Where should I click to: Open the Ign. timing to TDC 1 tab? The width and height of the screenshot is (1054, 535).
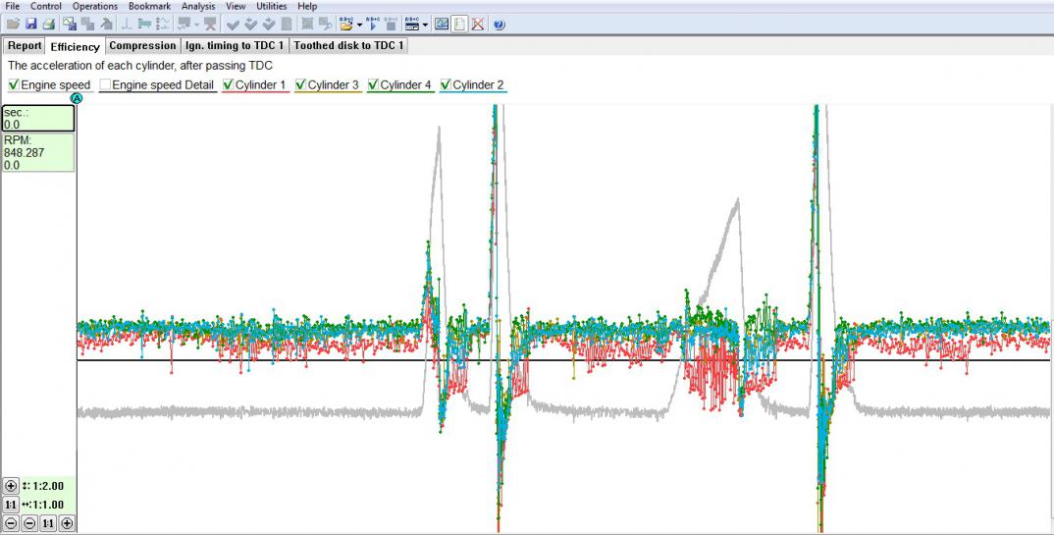[x=235, y=45]
